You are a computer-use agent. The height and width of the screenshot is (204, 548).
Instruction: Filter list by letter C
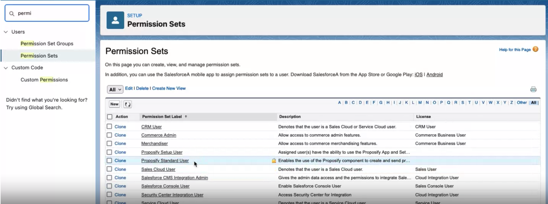pos(353,103)
